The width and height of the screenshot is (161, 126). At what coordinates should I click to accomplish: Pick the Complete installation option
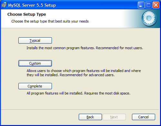tap(35, 86)
